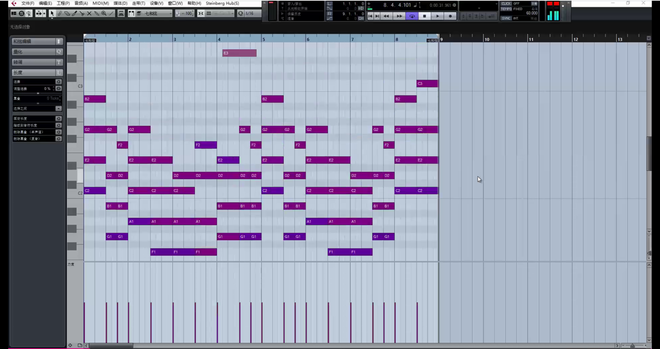Select the Trim tool

pyautogui.click(x=74, y=13)
